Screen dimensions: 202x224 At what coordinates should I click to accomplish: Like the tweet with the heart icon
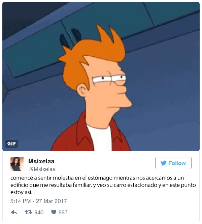pos(54,212)
